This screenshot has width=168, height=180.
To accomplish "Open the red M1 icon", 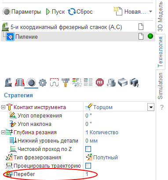I will (100, 82).
